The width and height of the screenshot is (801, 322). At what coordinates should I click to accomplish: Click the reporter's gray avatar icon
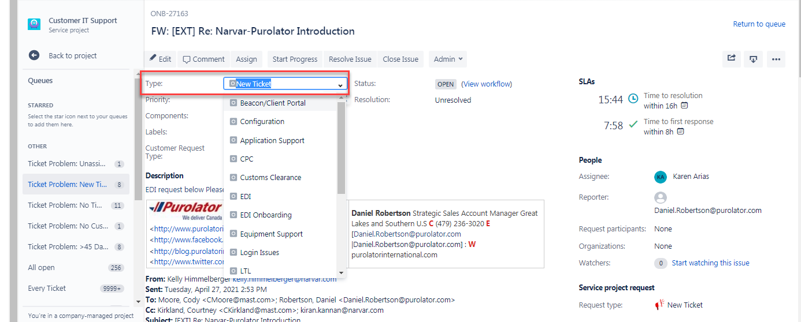point(661,198)
